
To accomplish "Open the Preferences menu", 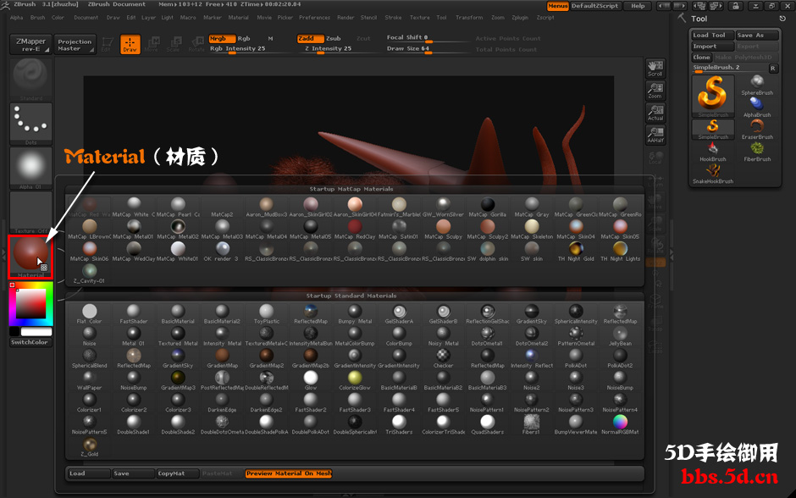I will [x=314, y=17].
